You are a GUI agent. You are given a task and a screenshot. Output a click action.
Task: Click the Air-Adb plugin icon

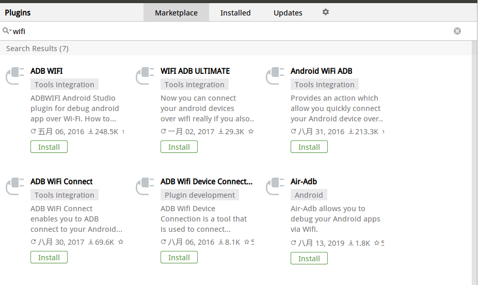tap(275, 186)
